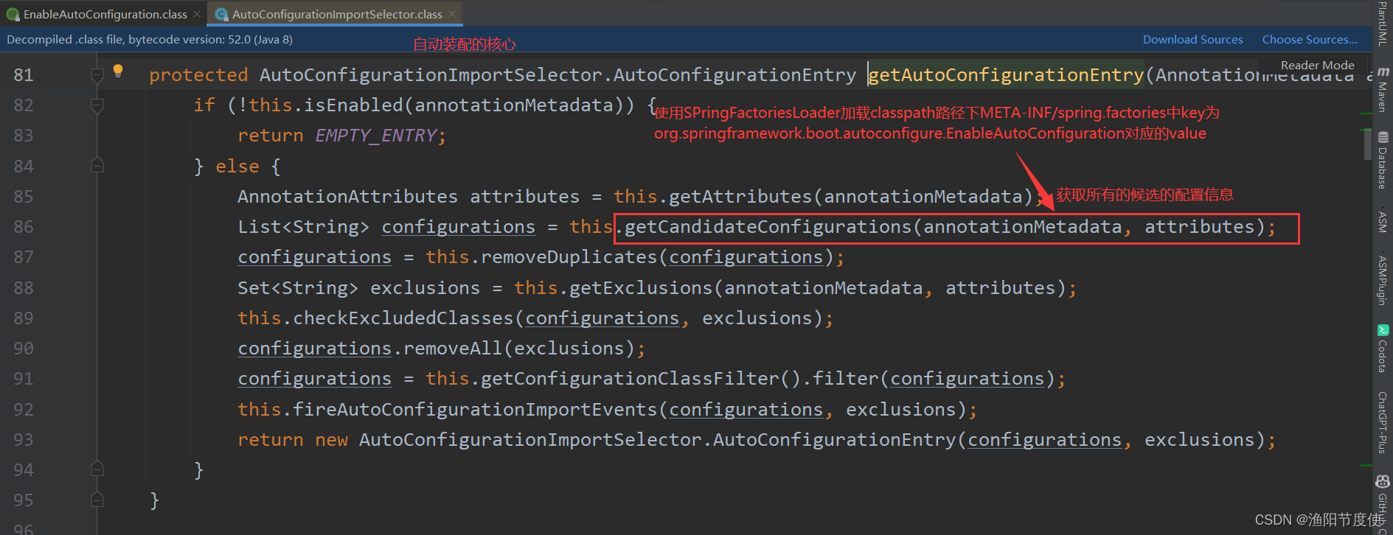Click 'return new' statement on line 93
Image resolution: width=1393 pixels, height=535 pixels.
[x=293, y=440]
